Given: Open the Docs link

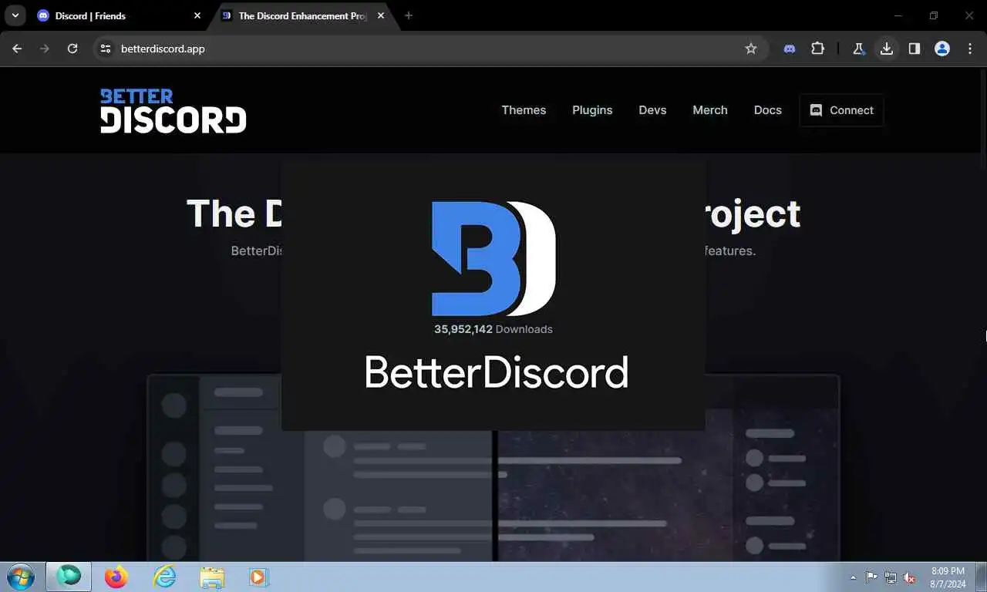Looking at the screenshot, I should [768, 110].
